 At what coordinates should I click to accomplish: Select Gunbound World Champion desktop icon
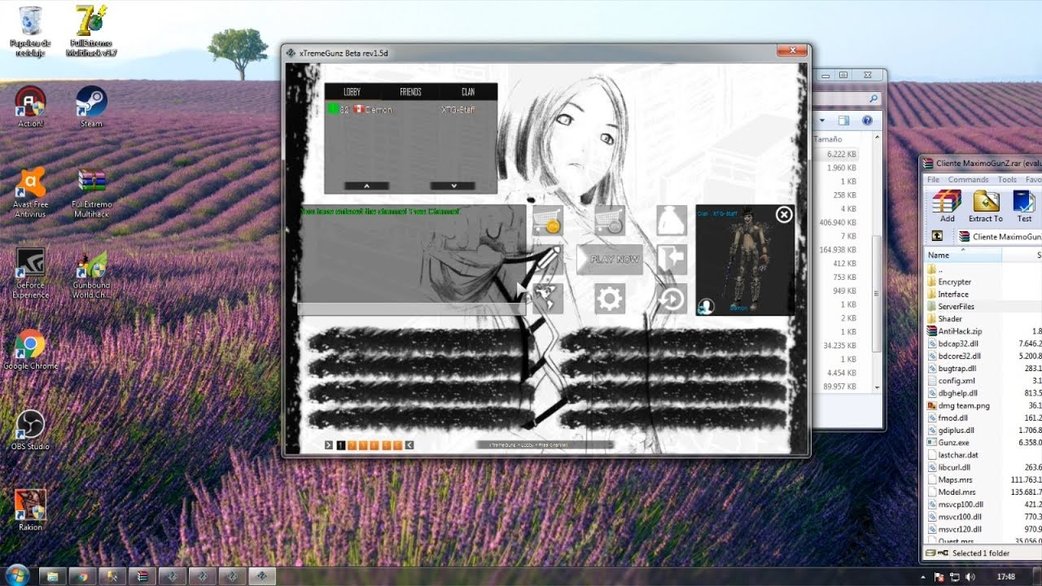(x=91, y=273)
